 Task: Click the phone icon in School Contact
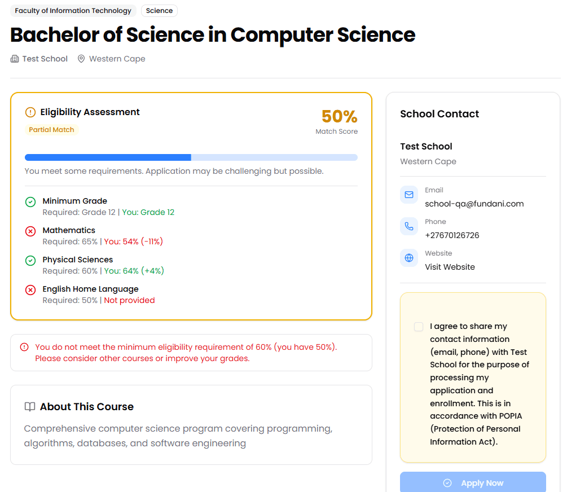[x=409, y=227]
